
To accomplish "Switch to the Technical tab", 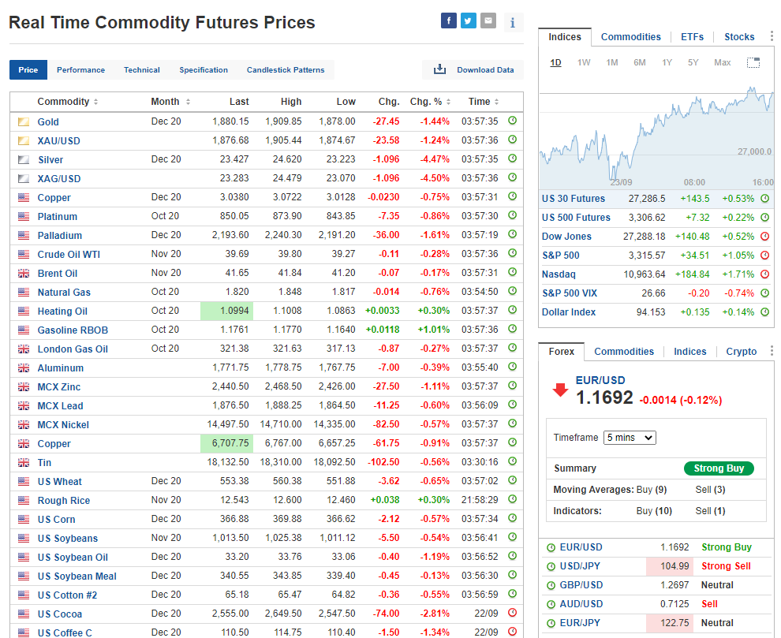I will (142, 70).
